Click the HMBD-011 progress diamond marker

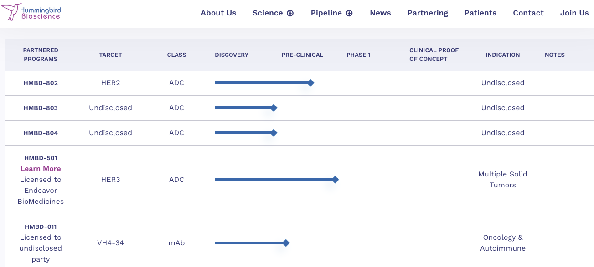point(286,243)
